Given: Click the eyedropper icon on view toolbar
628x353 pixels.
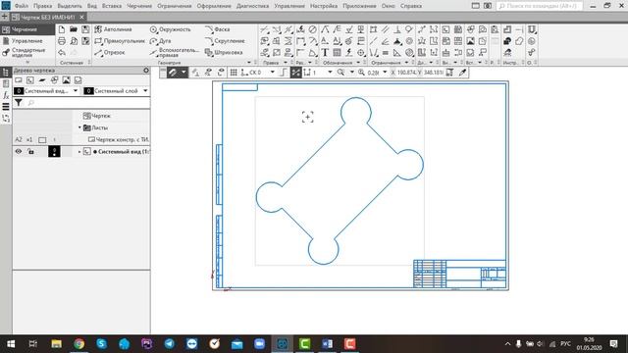Looking at the screenshot, I should 462,73.
